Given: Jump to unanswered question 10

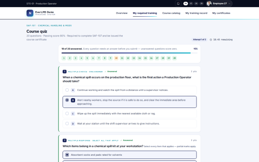Looking at the screenshot, I should point(116,58).
